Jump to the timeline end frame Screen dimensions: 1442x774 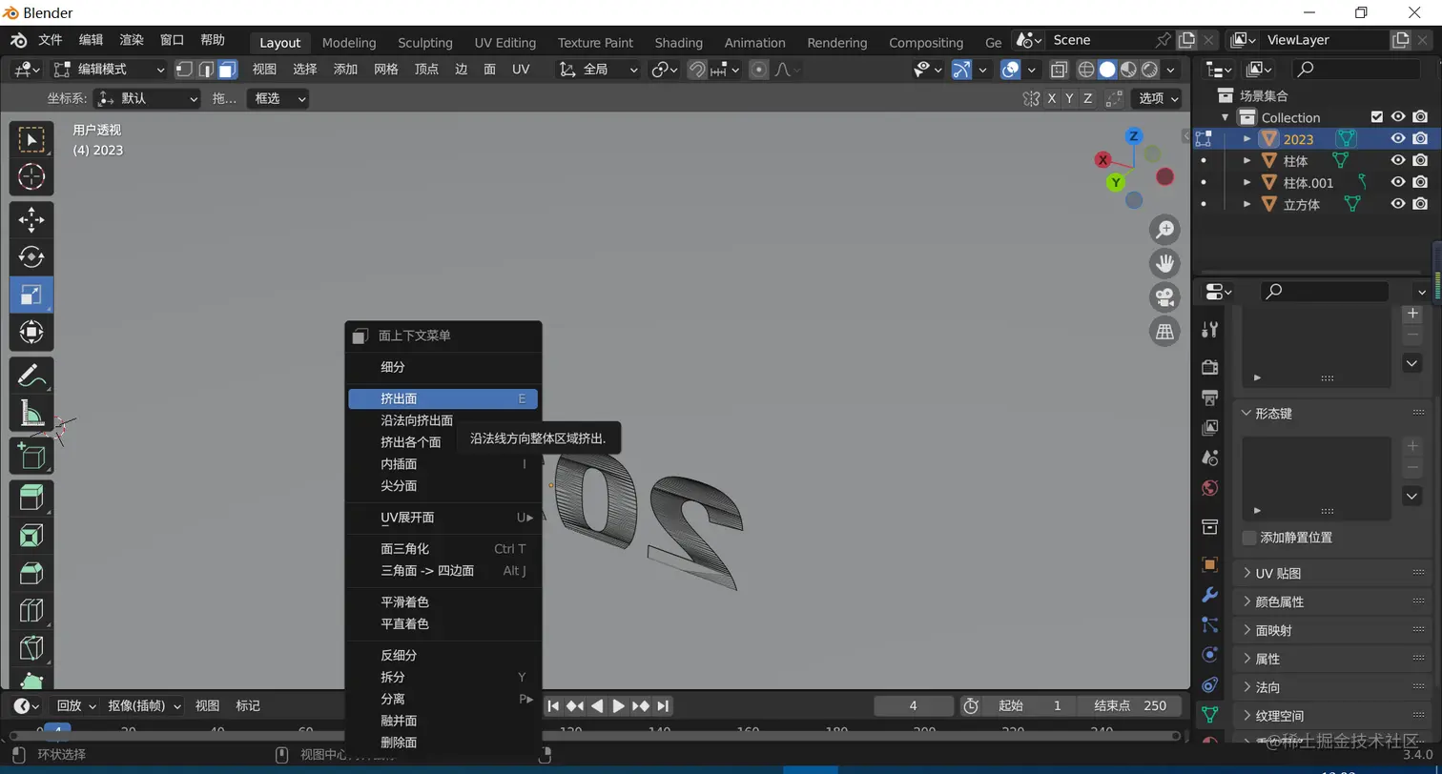[663, 705]
